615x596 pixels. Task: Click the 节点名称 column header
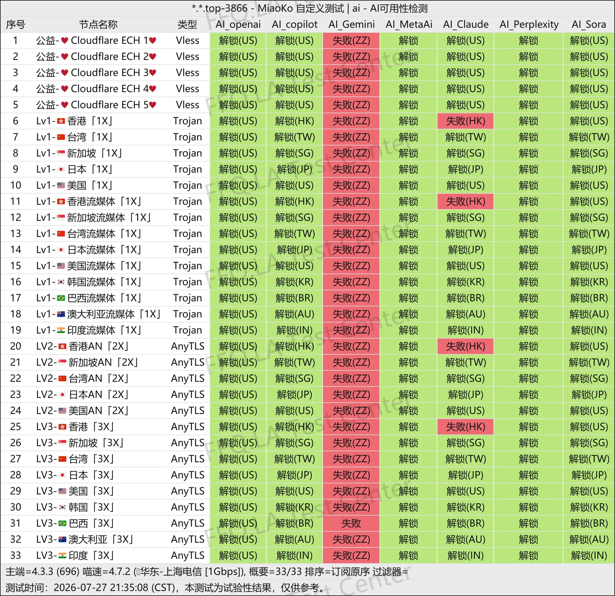click(x=98, y=24)
